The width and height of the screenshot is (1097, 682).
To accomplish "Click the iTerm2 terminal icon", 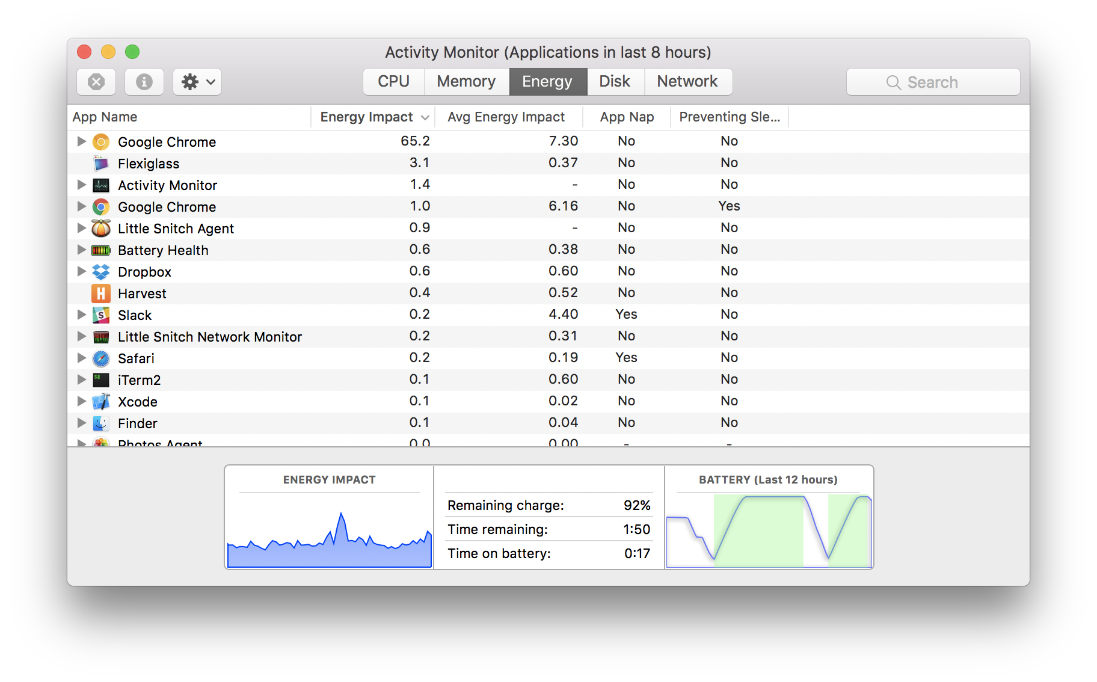I will [101, 380].
